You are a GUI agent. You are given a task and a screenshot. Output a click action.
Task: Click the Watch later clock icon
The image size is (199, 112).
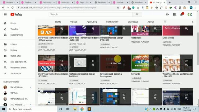5,56
